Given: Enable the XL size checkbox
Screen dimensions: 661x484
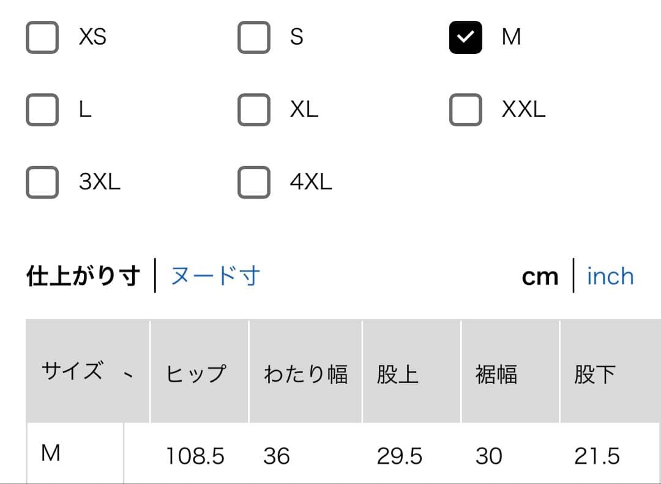Looking at the screenshot, I should (254, 110).
